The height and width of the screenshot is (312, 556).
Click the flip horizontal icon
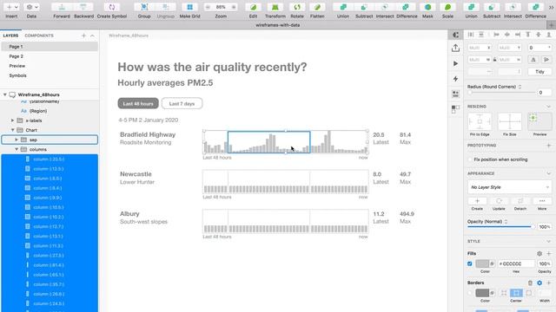[x=533, y=60]
